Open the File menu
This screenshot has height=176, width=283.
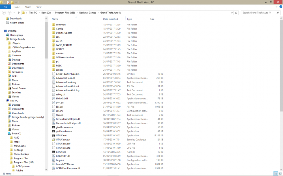[5, 7]
